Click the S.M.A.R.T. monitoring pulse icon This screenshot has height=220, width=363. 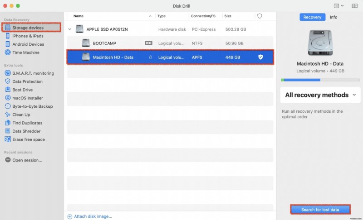click(8, 73)
